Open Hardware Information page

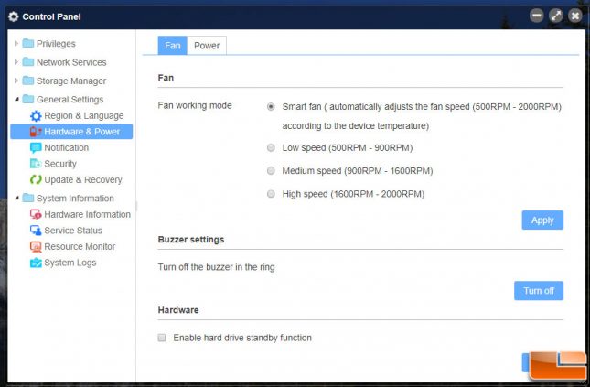click(87, 214)
